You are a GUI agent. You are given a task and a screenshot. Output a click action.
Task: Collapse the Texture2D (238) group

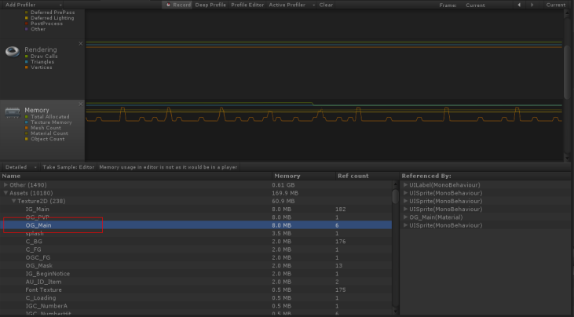(x=13, y=201)
